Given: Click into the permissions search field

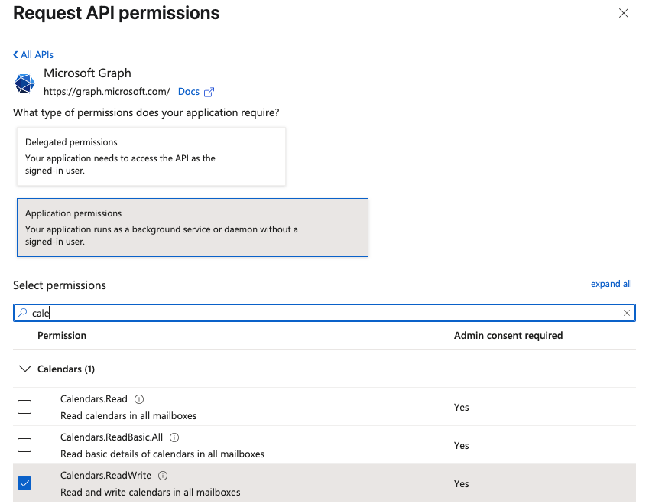Looking at the screenshot, I should point(321,313).
